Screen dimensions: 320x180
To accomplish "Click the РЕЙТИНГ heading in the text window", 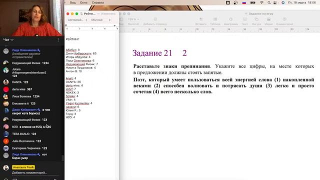I will (x=72, y=39).
